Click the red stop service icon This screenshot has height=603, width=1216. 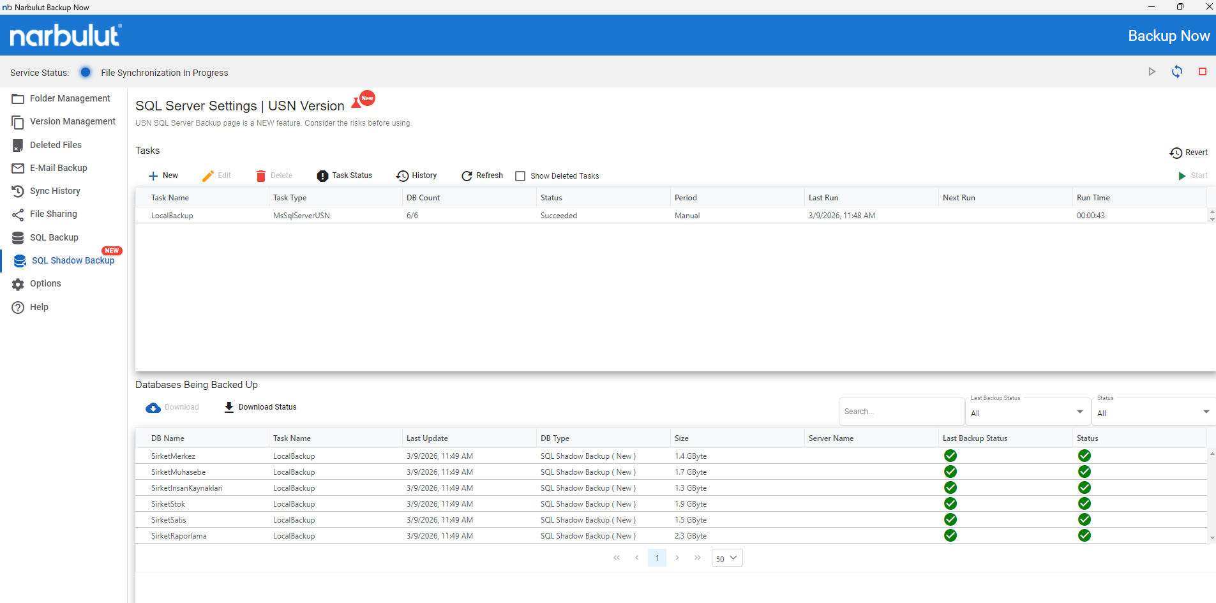pos(1202,72)
